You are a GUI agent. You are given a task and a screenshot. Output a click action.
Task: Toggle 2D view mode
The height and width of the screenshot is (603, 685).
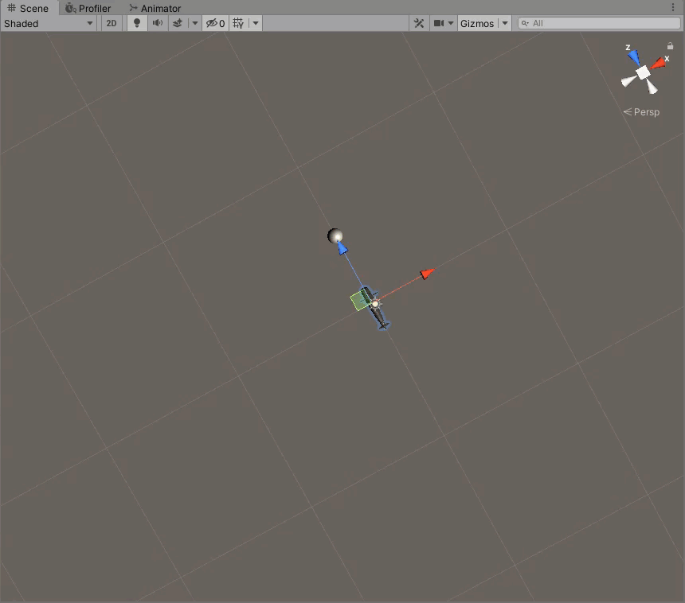pos(112,24)
